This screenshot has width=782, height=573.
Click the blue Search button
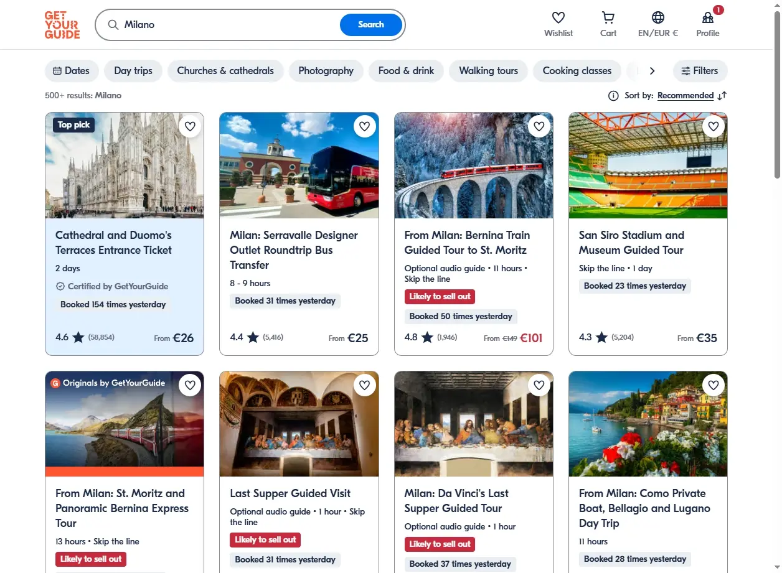coord(371,25)
